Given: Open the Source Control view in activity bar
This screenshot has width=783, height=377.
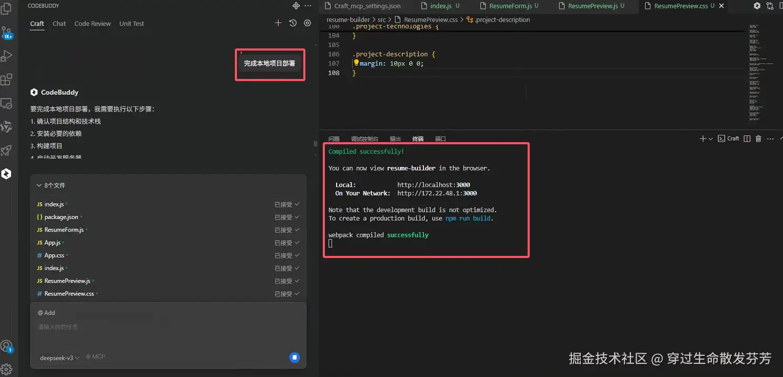Looking at the screenshot, I should click(7, 33).
